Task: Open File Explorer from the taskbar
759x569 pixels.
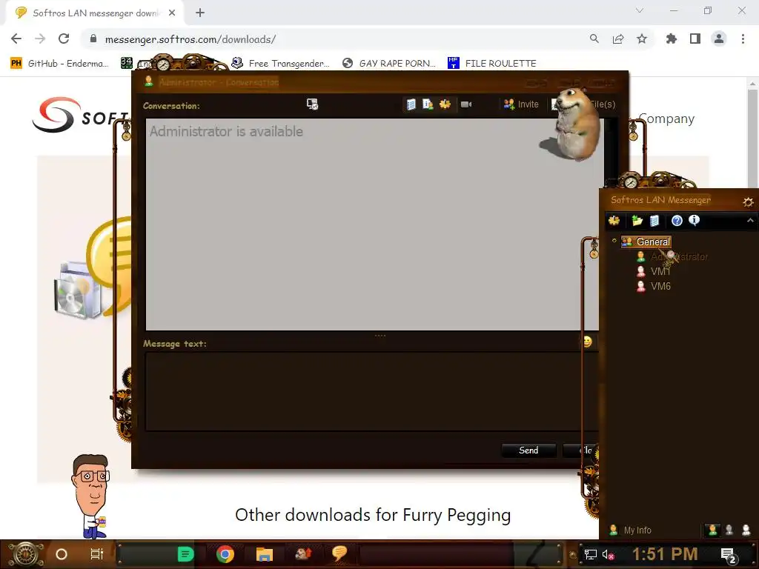Action: pyautogui.click(x=265, y=554)
